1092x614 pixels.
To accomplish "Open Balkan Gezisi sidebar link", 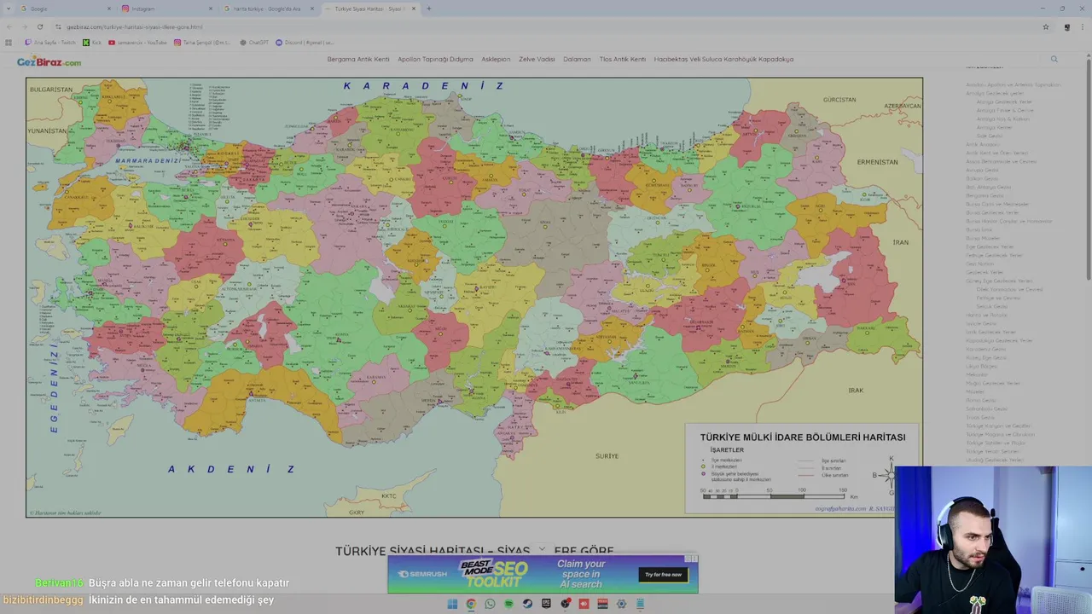I will click(x=982, y=178).
